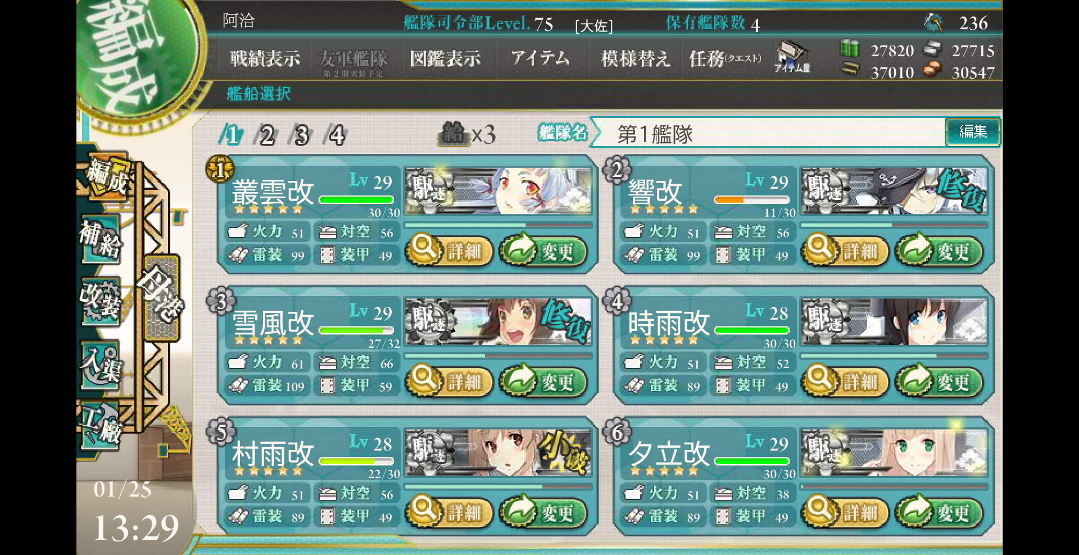Click 変更 for 夕立改
The width and height of the screenshot is (1079, 555).
(x=940, y=512)
